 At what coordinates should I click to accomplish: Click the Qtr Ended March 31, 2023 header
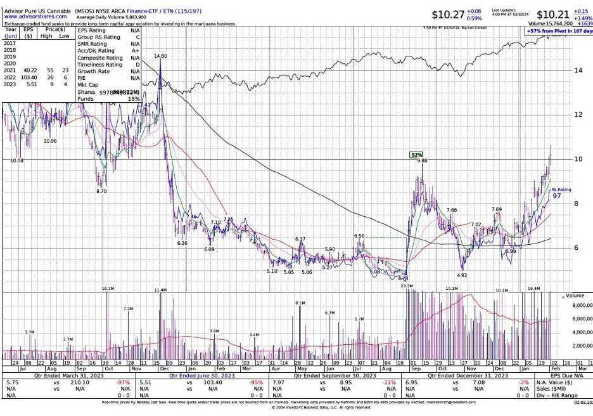coord(69,376)
